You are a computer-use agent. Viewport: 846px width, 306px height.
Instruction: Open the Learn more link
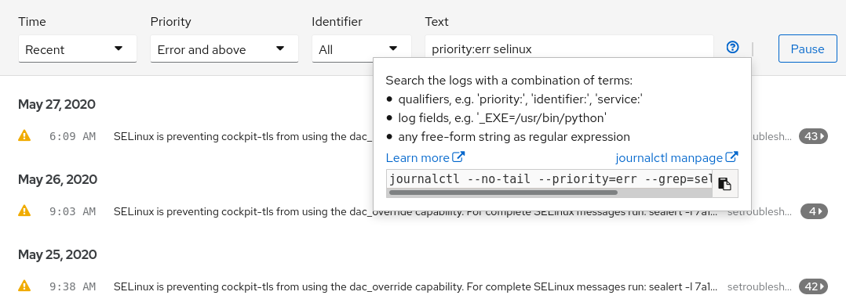tap(425, 157)
